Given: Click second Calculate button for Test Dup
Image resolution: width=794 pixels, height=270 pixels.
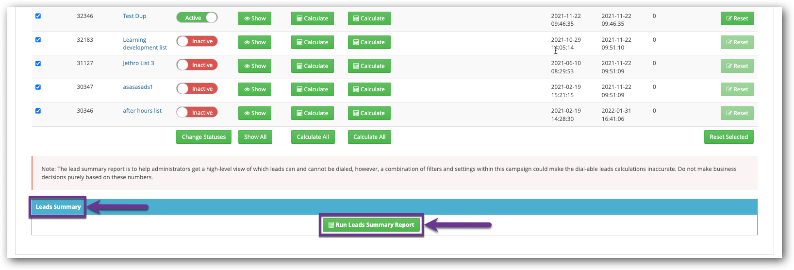Looking at the screenshot, I should (x=369, y=18).
